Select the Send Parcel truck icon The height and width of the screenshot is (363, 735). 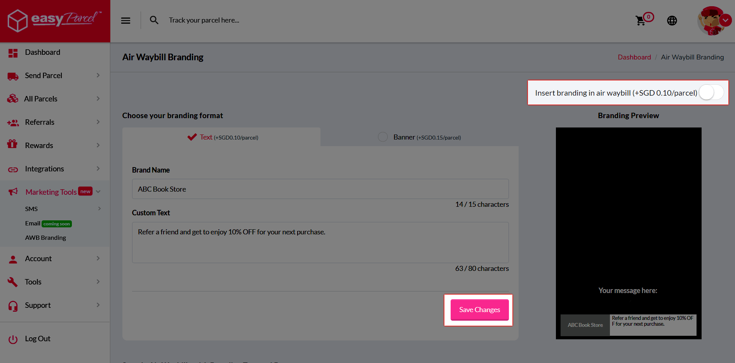coord(13,75)
